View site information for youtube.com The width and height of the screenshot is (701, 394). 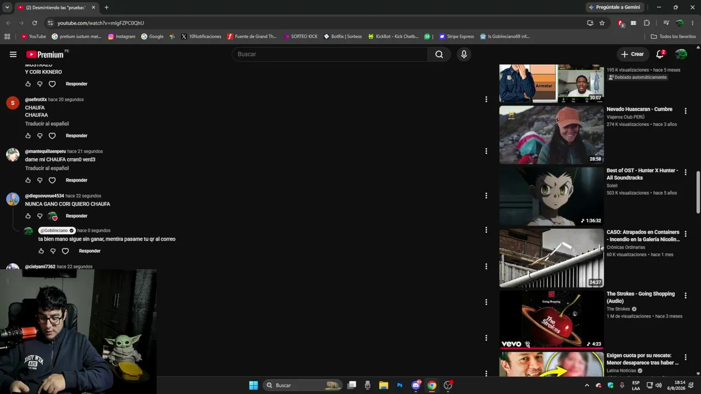50,23
